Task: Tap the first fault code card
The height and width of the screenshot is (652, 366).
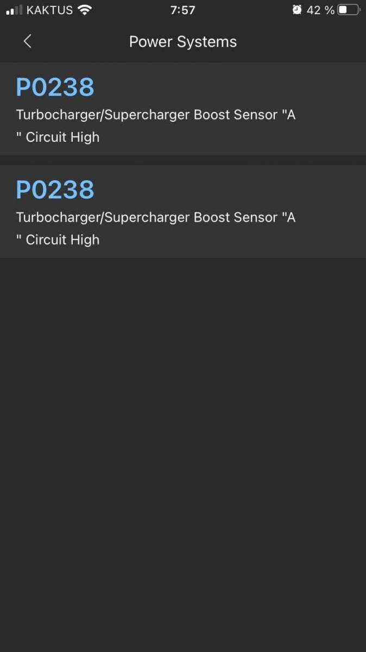Action: click(183, 109)
